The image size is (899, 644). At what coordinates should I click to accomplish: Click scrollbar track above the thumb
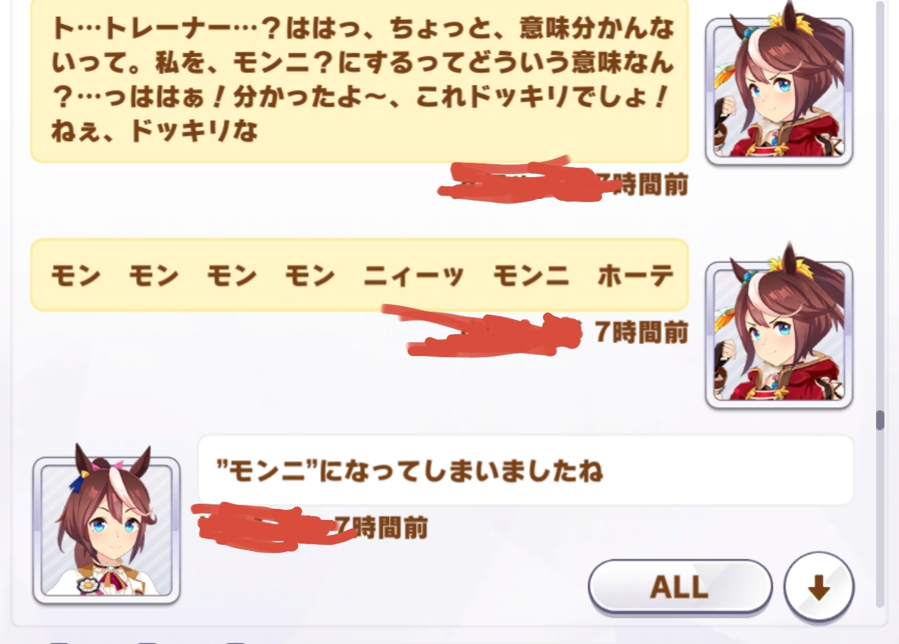(880, 206)
